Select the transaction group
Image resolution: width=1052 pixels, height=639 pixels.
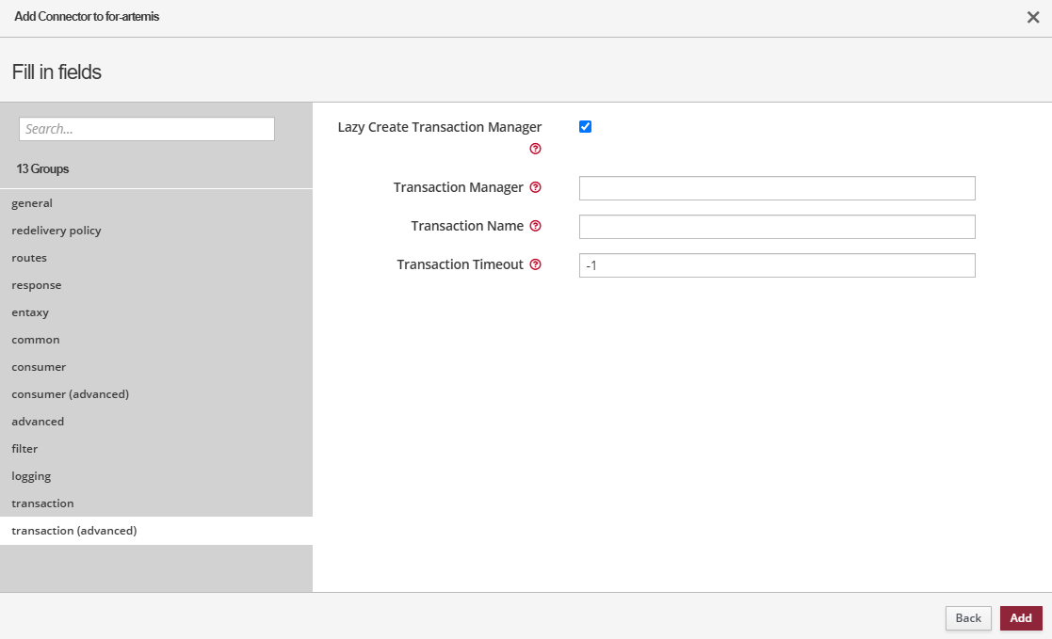pos(42,503)
